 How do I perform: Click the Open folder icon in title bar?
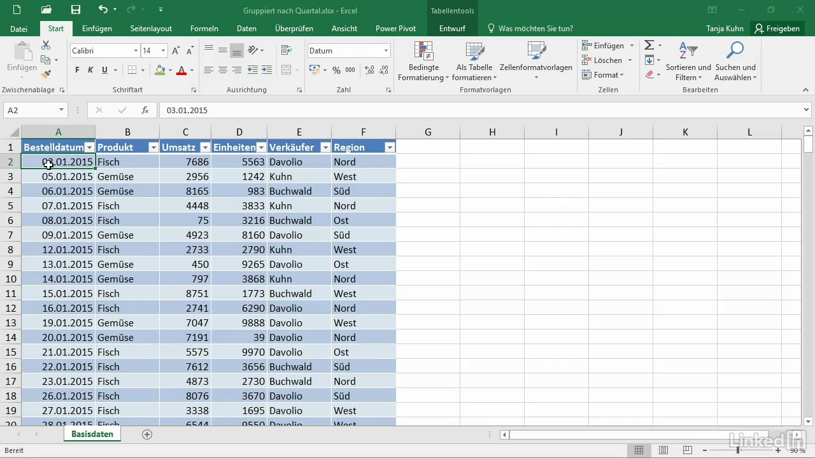tap(46, 10)
